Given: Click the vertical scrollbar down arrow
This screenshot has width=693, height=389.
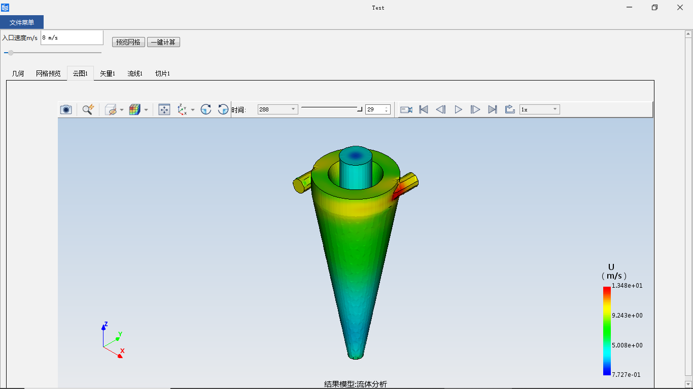Looking at the screenshot, I should click(688, 384).
